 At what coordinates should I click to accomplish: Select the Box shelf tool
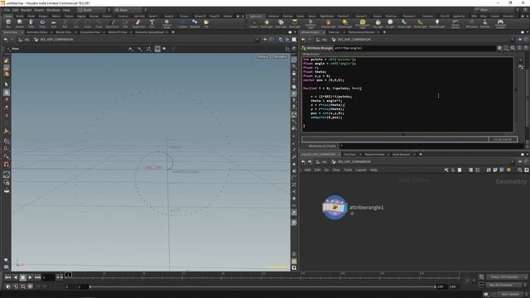point(8,24)
